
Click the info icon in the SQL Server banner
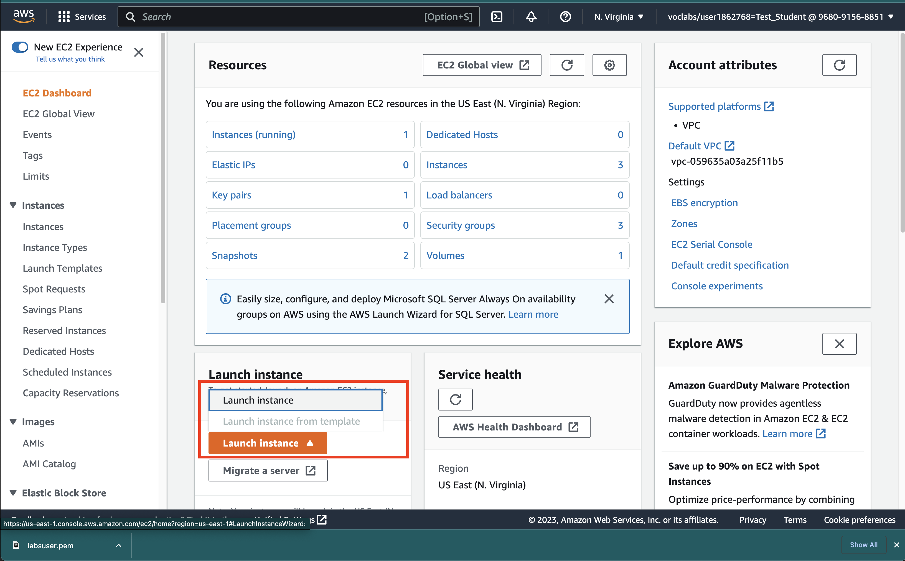(x=225, y=299)
